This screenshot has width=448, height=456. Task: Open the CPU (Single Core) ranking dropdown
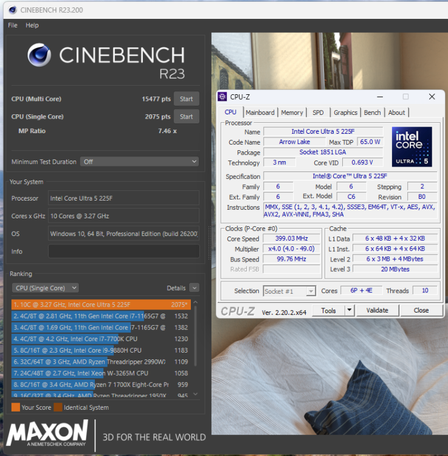(x=46, y=288)
